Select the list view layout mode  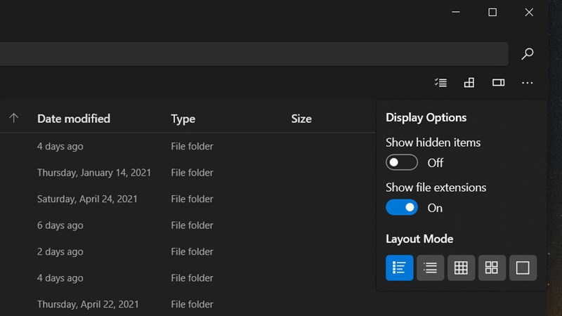pyautogui.click(x=430, y=268)
